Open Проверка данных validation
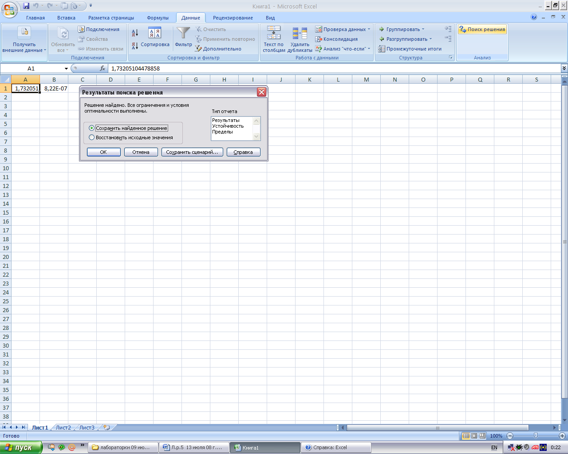The image size is (568, 454). (341, 29)
